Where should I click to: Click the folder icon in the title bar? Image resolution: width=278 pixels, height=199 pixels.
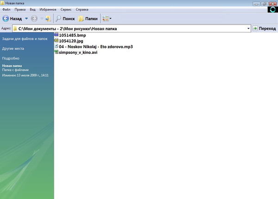tap(2, 3)
